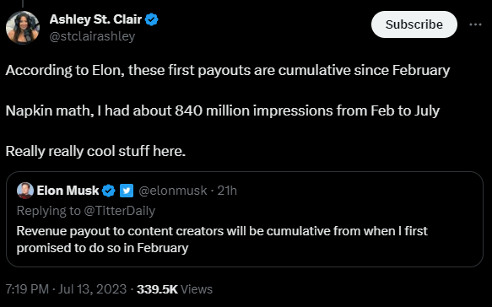Click the blue verified badge beside Ashley St. Clair
The height and width of the screenshot is (307, 492).
coord(152,19)
